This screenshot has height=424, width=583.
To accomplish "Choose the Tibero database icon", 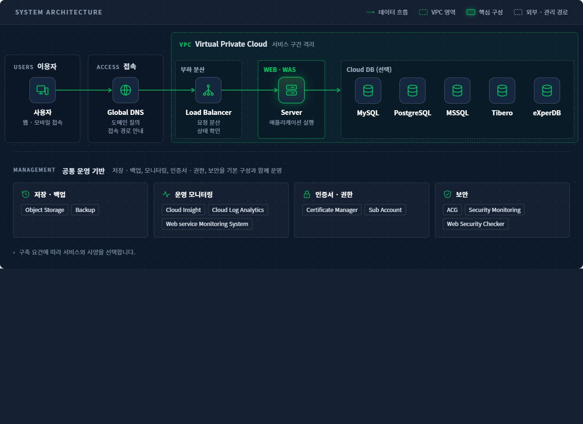I will tap(502, 91).
